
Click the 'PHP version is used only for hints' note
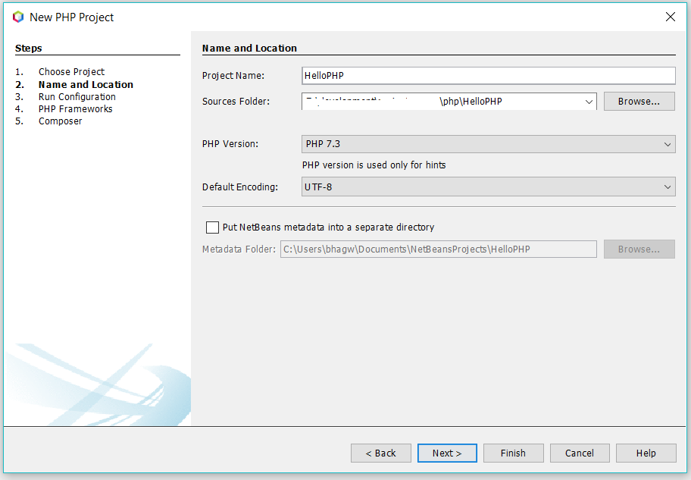point(374,165)
